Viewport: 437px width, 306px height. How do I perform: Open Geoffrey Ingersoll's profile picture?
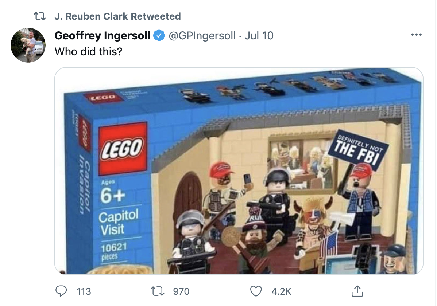[x=28, y=44]
